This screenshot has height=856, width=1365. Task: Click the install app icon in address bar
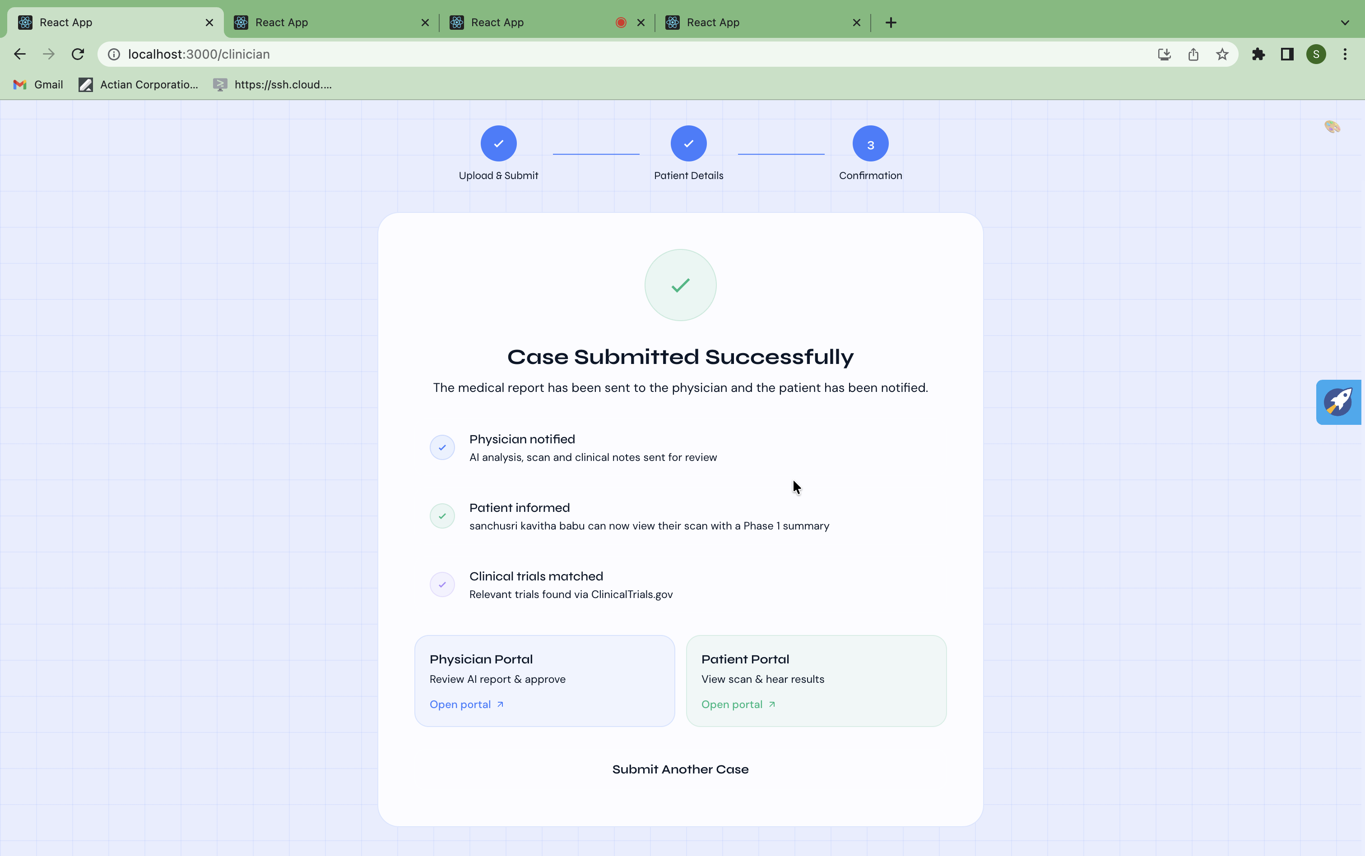tap(1164, 55)
